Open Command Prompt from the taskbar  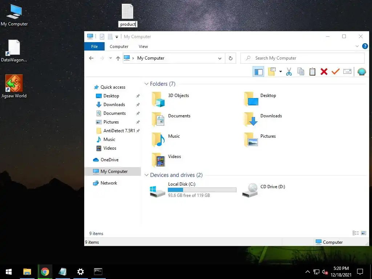point(98,272)
